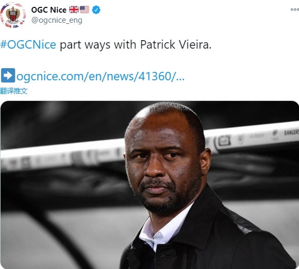
Task: Click the blue verified checkmark badge
Action: (96, 10)
